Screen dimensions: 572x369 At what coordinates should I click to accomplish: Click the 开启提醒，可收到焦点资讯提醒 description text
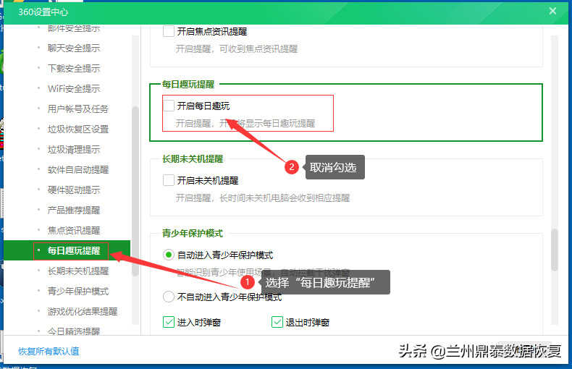coord(237,49)
